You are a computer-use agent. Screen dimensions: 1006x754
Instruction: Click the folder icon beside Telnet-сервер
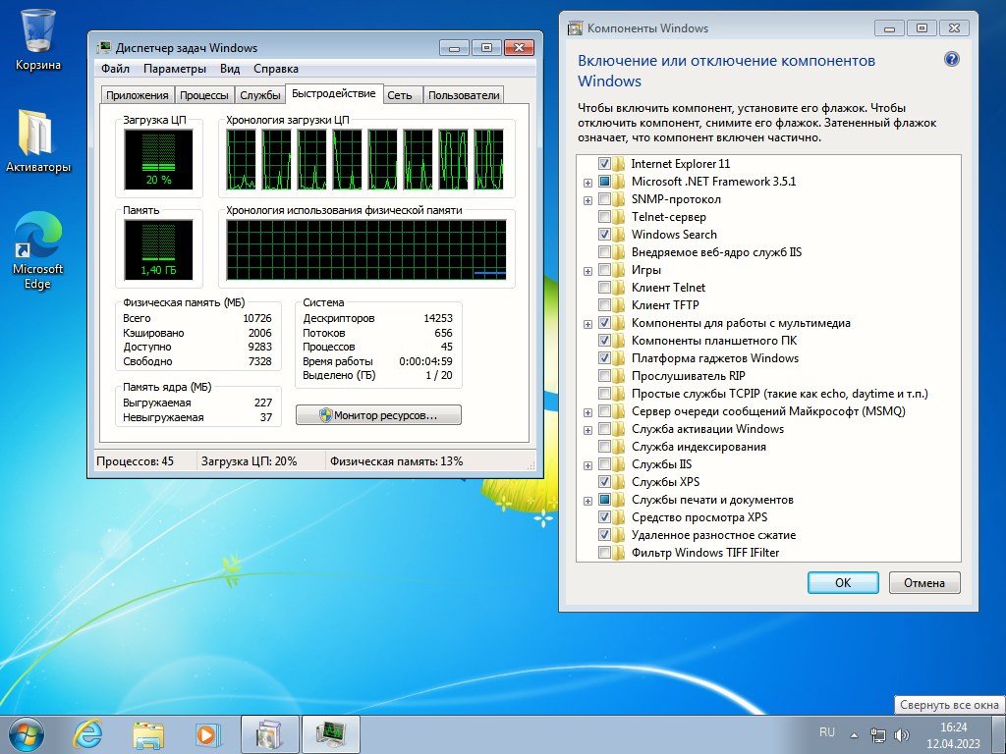(x=619, y=217)
